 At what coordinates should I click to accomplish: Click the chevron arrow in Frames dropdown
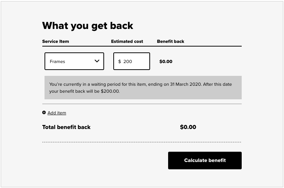click(97, 61)
